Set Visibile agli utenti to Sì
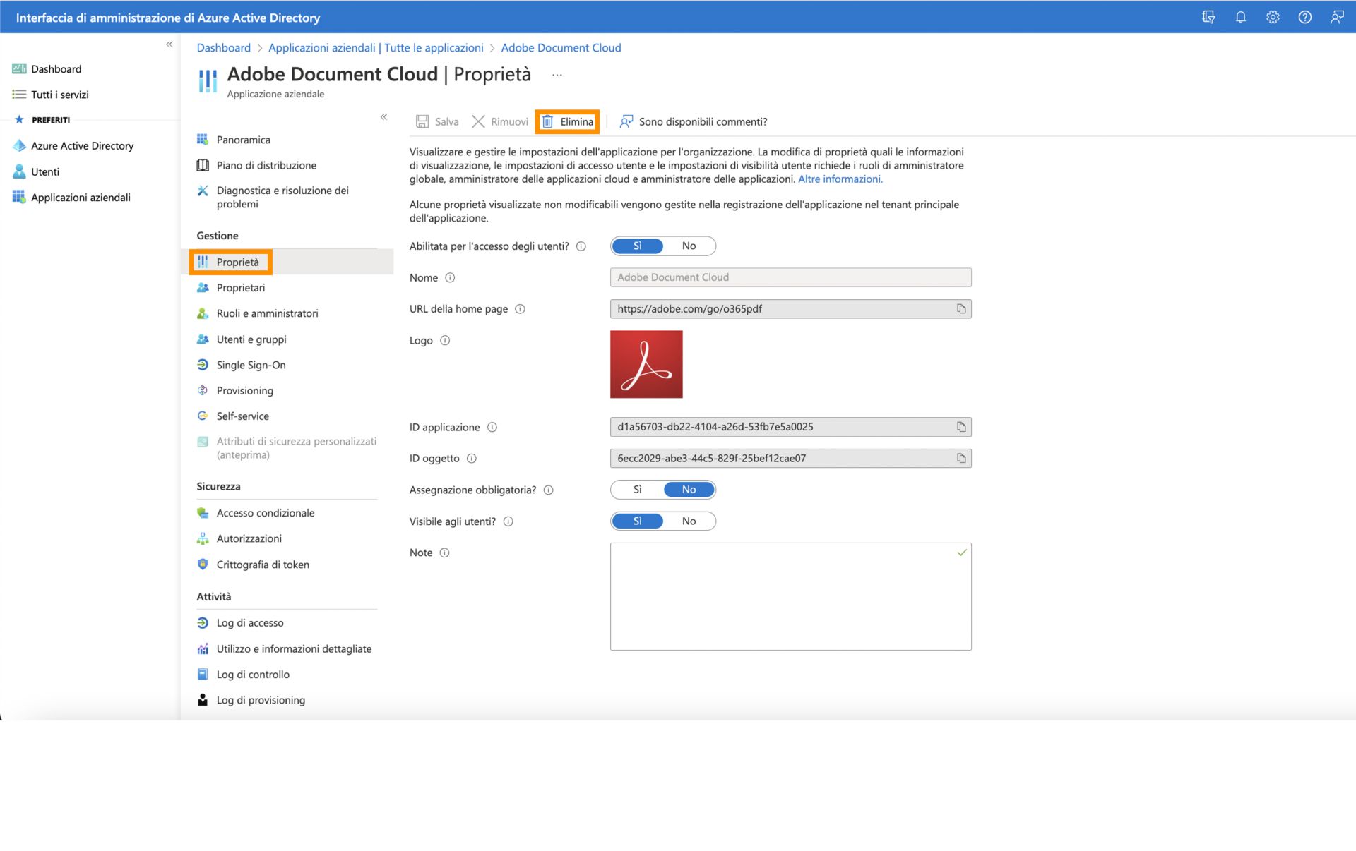The image size is (1356, 851). pyautogui.click(x=637, y=521)
